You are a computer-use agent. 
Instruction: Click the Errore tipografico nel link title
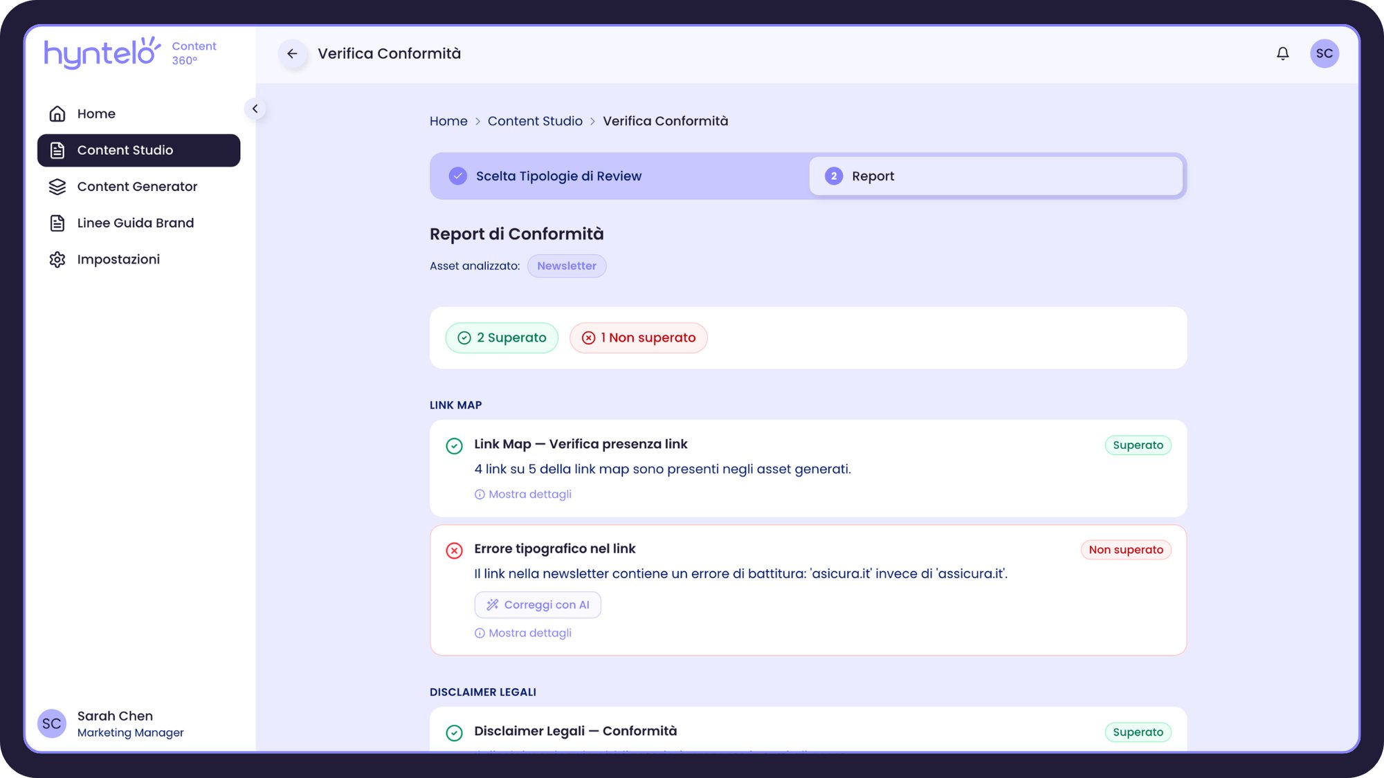point(554,548)
